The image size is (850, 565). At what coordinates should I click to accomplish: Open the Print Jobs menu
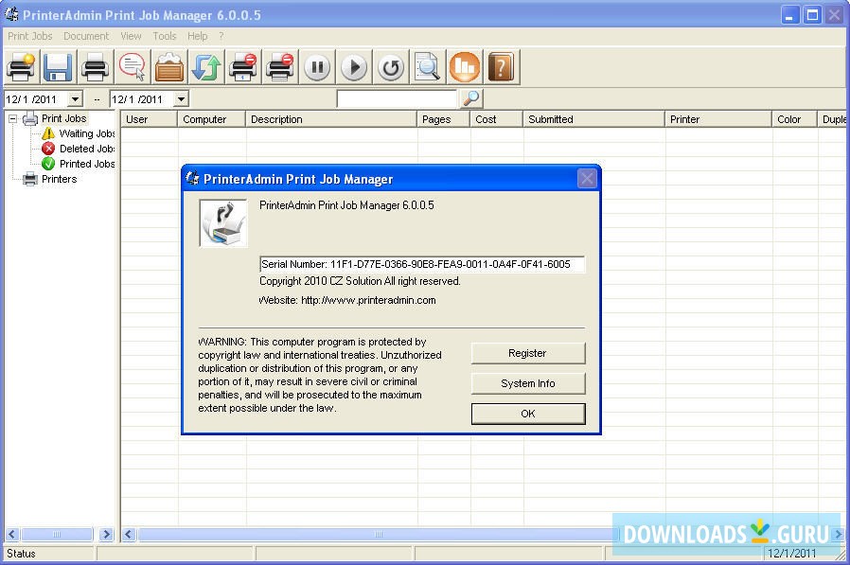coord(29,36)
